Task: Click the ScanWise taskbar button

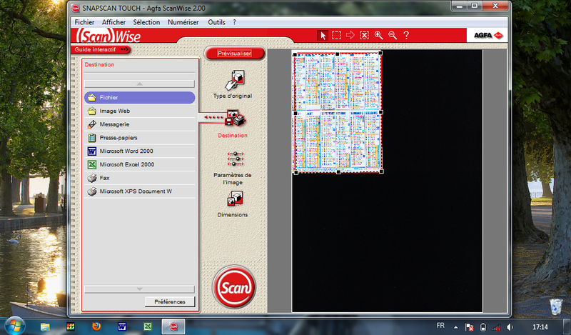Action: (x=173, y=326)
